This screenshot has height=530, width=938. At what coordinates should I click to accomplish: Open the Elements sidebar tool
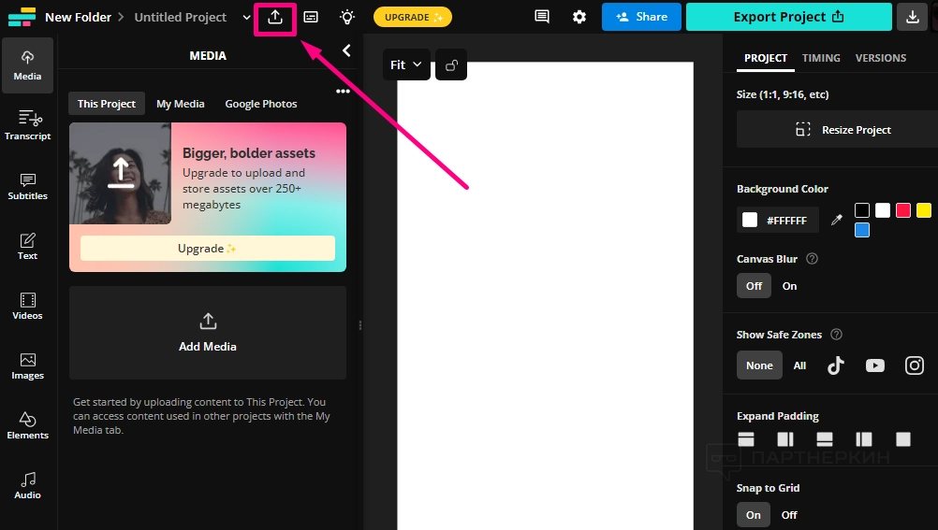click(x=27, y=425)
